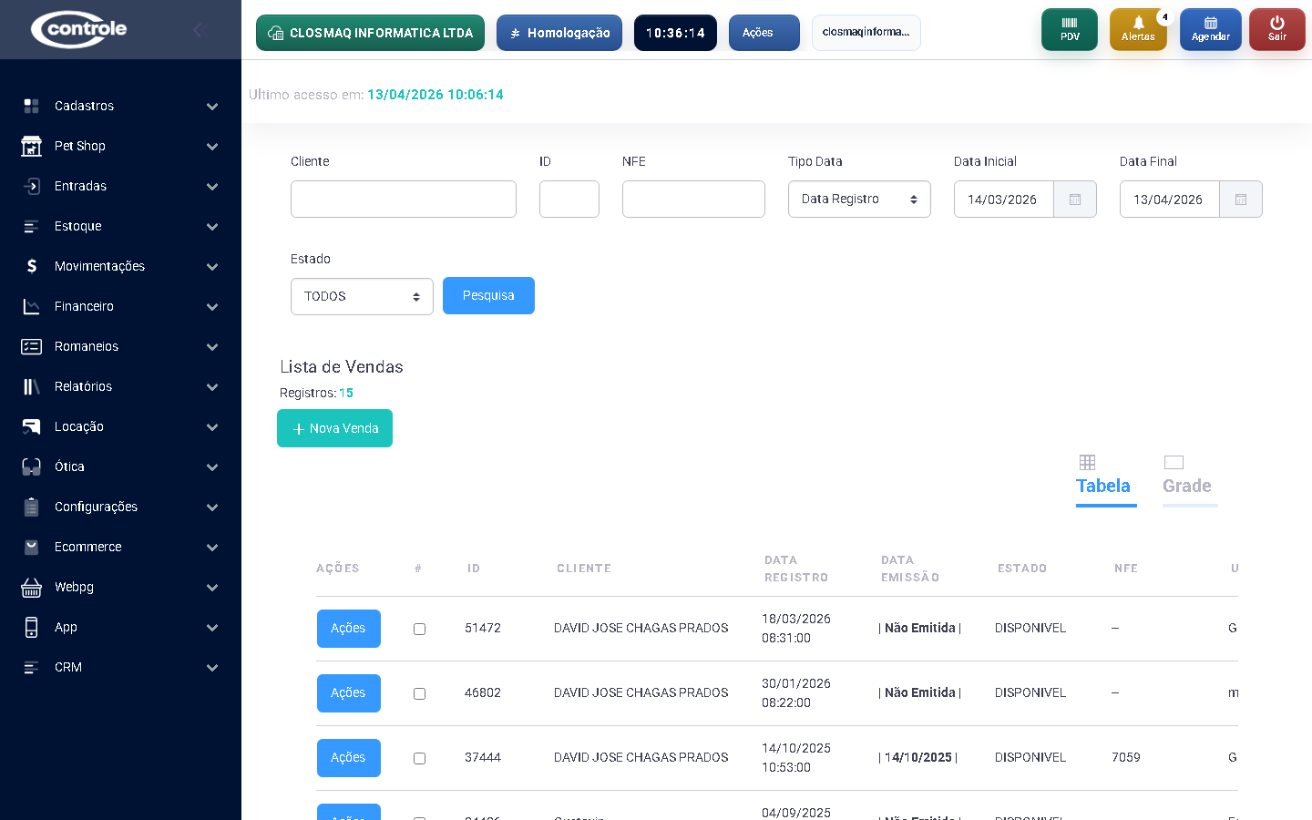
Task: Click the Nova Venda button
Action: (334, 428)
